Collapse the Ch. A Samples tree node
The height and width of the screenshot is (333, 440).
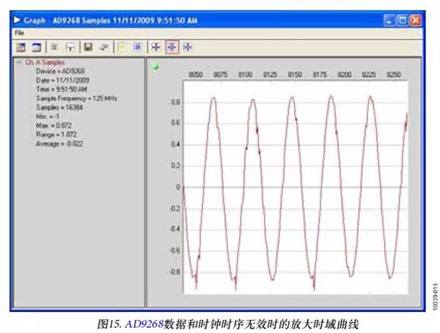[x=19, y=62]
